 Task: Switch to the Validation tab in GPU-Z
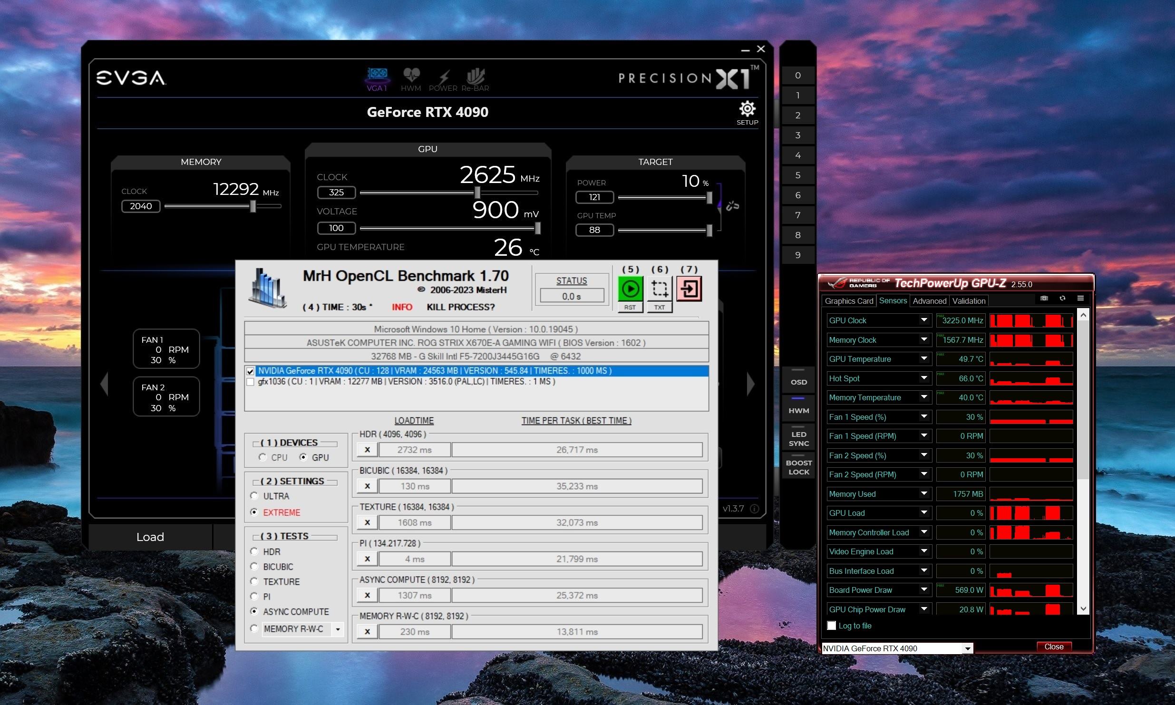[x=969, y=301]
